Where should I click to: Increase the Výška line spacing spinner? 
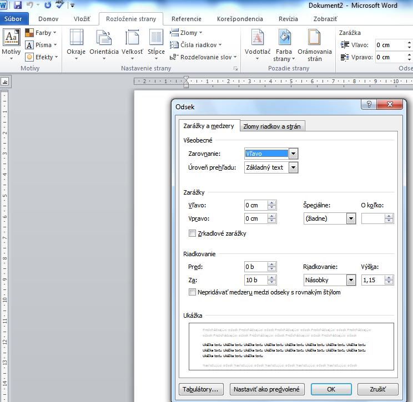pyautogui.click(x=389, y=278)
